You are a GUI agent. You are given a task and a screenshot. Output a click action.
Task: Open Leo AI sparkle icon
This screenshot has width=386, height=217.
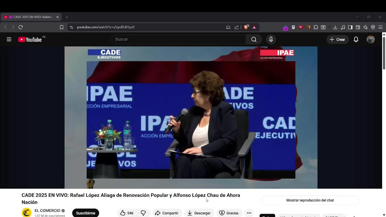[365, 27]
